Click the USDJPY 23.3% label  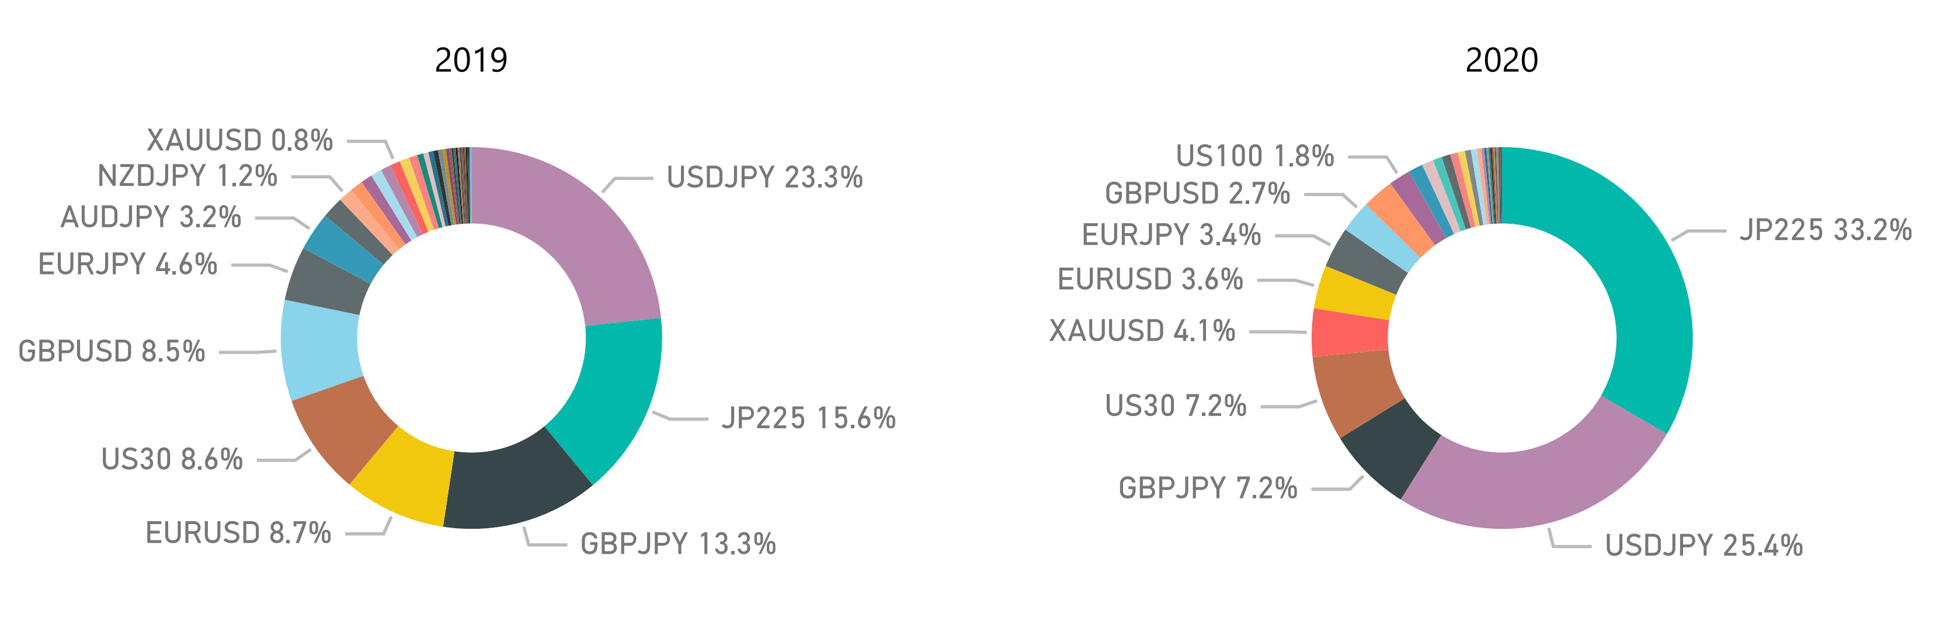point(764,178)
